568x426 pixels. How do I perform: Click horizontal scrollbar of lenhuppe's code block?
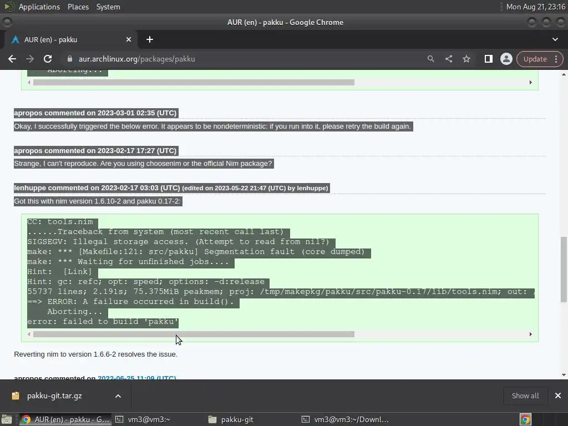coord(194,334)
